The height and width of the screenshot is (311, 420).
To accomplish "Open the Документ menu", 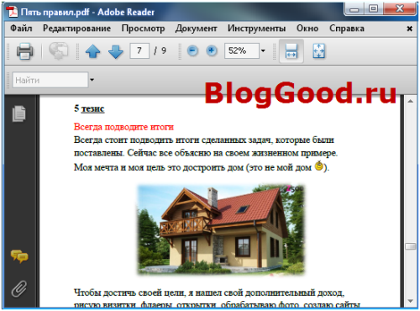I will (x=196, y=29).
